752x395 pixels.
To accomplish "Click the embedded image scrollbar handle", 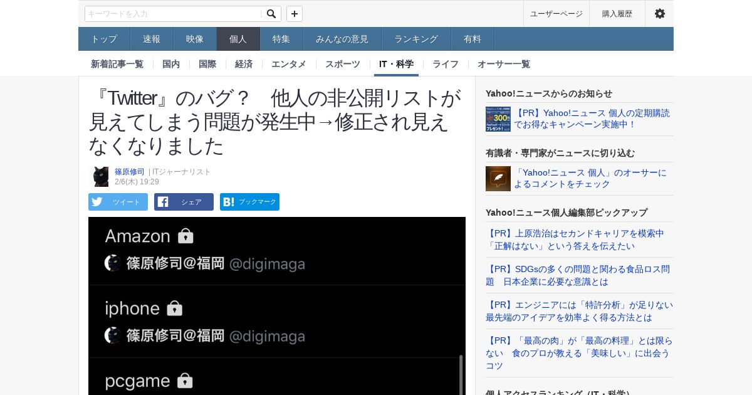I will point(461,375).
